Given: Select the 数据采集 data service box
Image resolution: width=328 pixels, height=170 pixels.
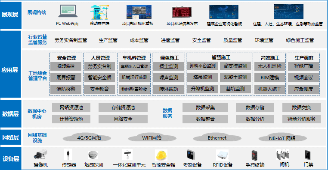Looking at the screenshot, I should click(x=205, y=107).
